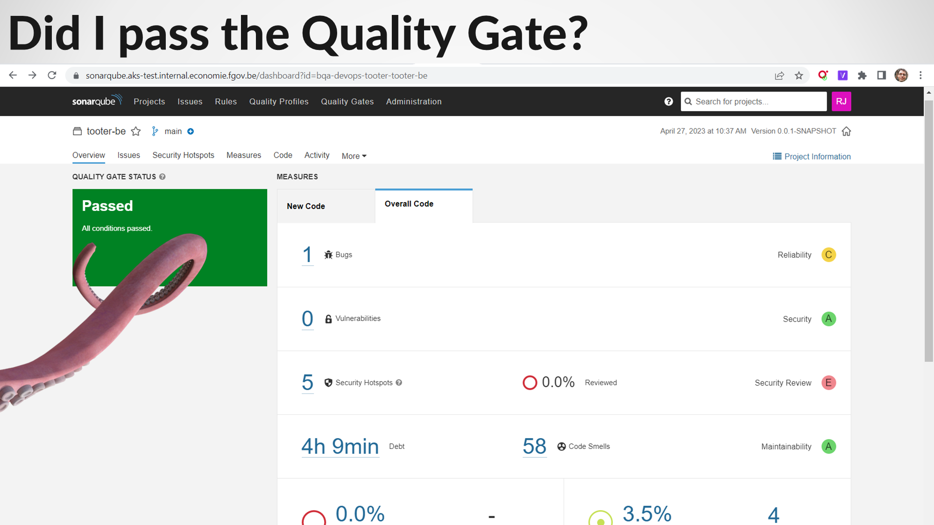Click the share page icon in address bar
Screen dimensions: 934x525
point(779,76)
